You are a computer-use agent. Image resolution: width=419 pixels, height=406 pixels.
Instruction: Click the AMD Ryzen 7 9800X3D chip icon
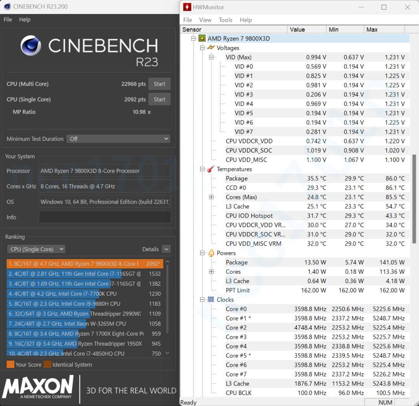202,38
